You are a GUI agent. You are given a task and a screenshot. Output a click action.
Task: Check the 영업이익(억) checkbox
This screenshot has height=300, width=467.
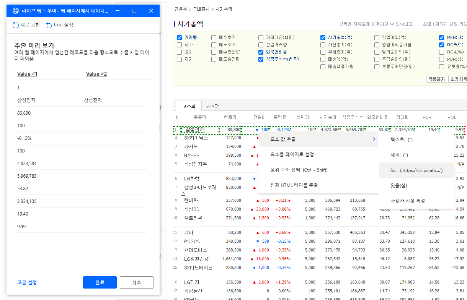(377, 38)
